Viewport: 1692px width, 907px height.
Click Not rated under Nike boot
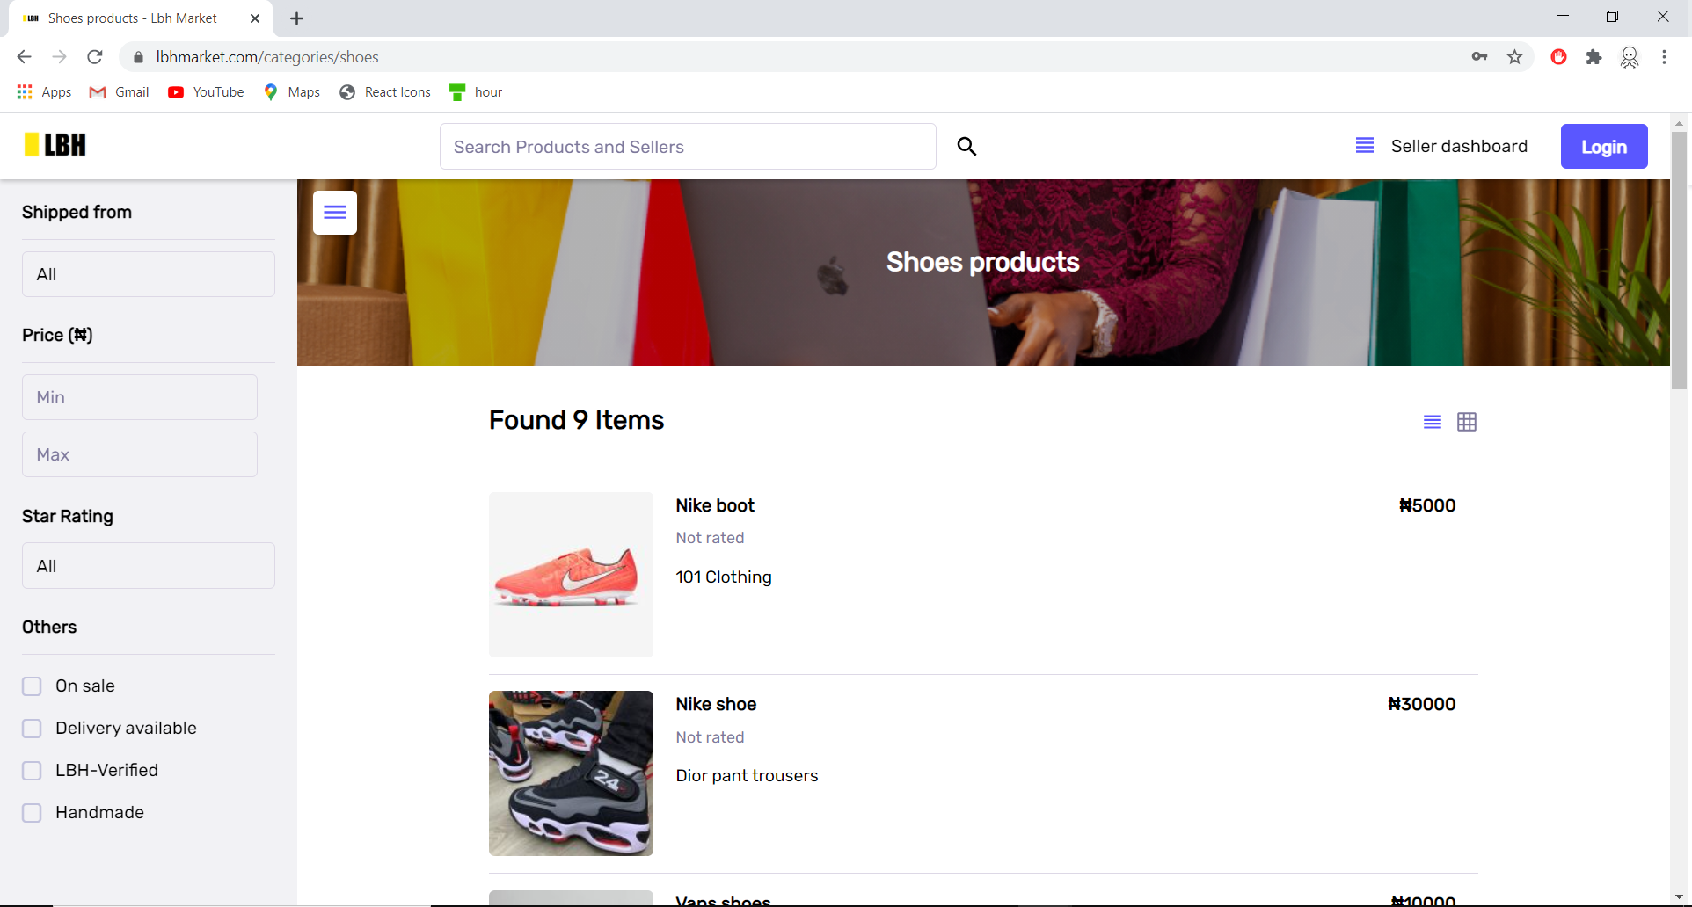coord(710,538)
